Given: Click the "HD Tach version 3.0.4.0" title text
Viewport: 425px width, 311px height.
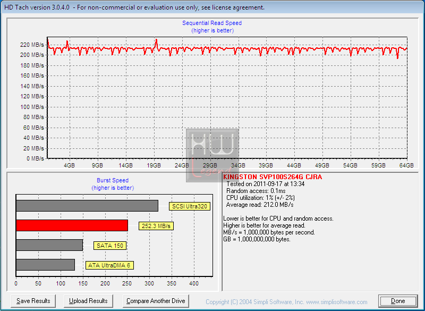Looking at the screenshot, I should pyautogui.click(x=37, y=7).
